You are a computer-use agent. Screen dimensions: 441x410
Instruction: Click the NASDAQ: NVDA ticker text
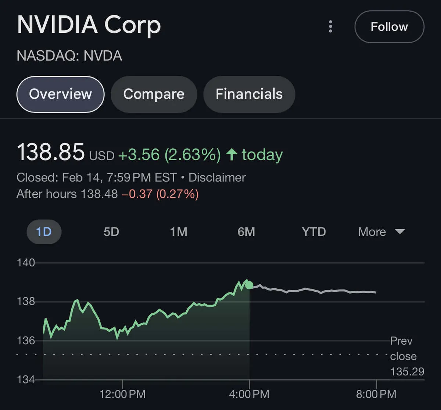(x=69, y=56)
